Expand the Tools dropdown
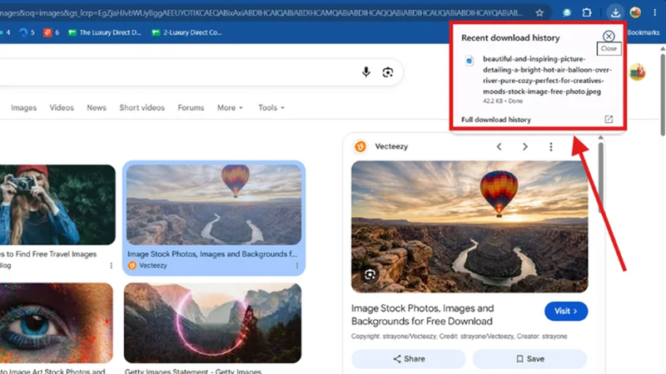Screen dimensions: 666x374 pos(271,108)
